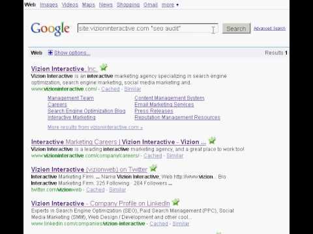The image size is (313, 234).
Task: Click the www.vizioninteractive.com/ green URL text
Action: click(64, 89)
